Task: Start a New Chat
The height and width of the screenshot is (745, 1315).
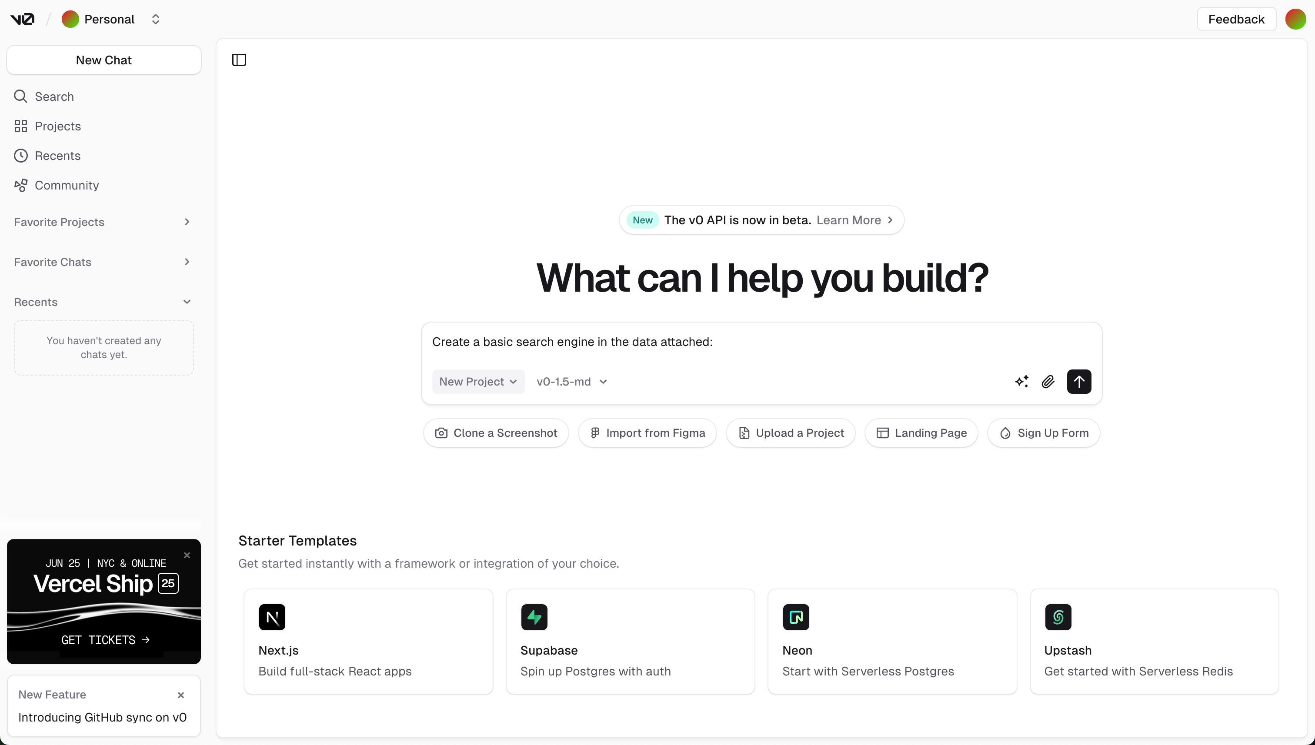Action: coord(104,60)
